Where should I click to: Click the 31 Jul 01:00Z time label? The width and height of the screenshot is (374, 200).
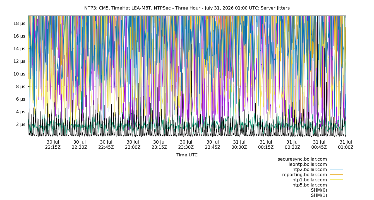[346, 145]
